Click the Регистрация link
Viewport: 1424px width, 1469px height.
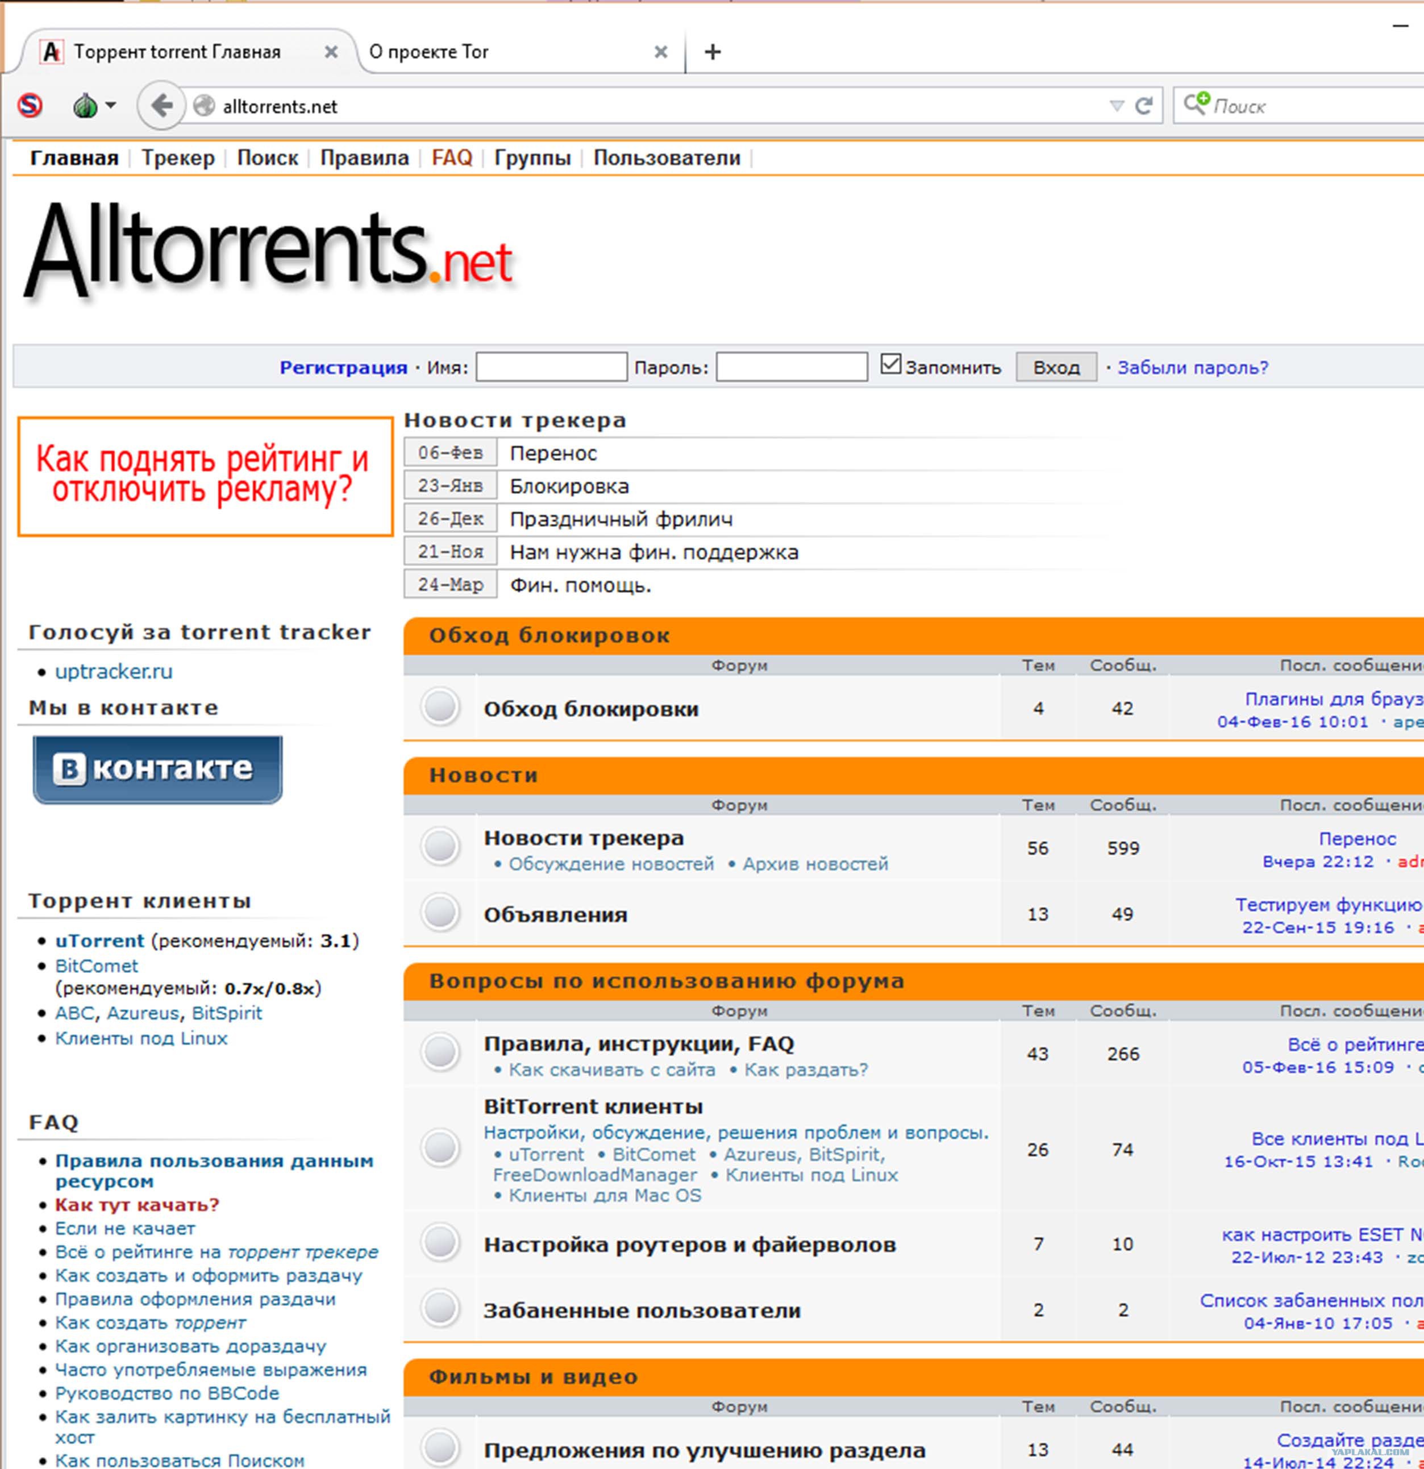pos(343,367)
